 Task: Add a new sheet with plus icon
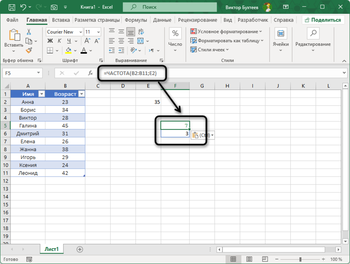pos(80,249)
